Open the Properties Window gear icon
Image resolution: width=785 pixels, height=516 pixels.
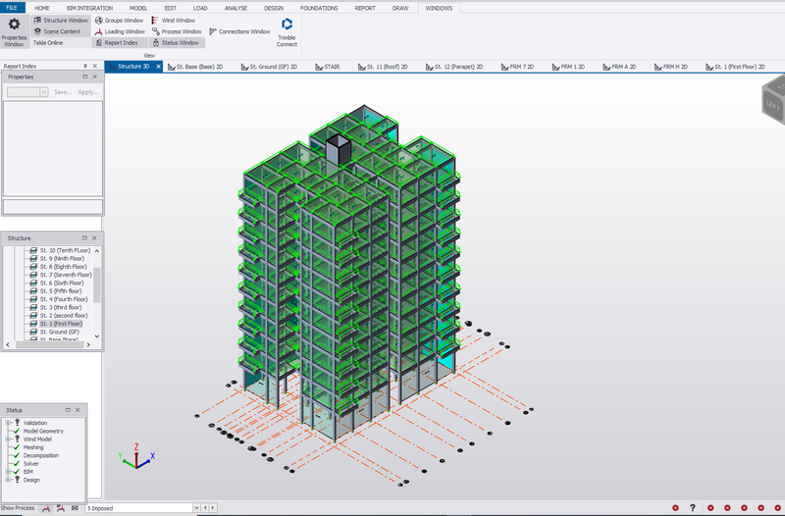[14, 25]
